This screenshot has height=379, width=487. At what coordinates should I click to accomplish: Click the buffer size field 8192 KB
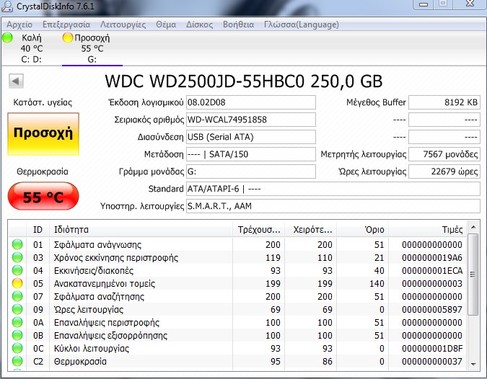click(x=444, y=102)
